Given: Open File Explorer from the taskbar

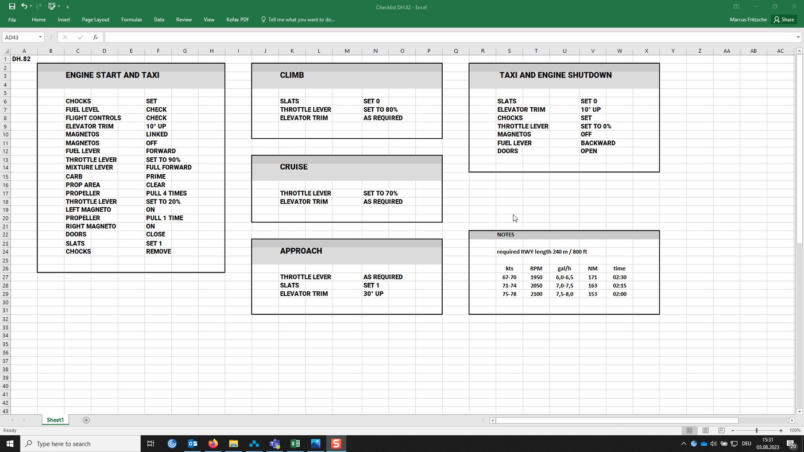Looking at the screenshot, I should tap(233, 443).
